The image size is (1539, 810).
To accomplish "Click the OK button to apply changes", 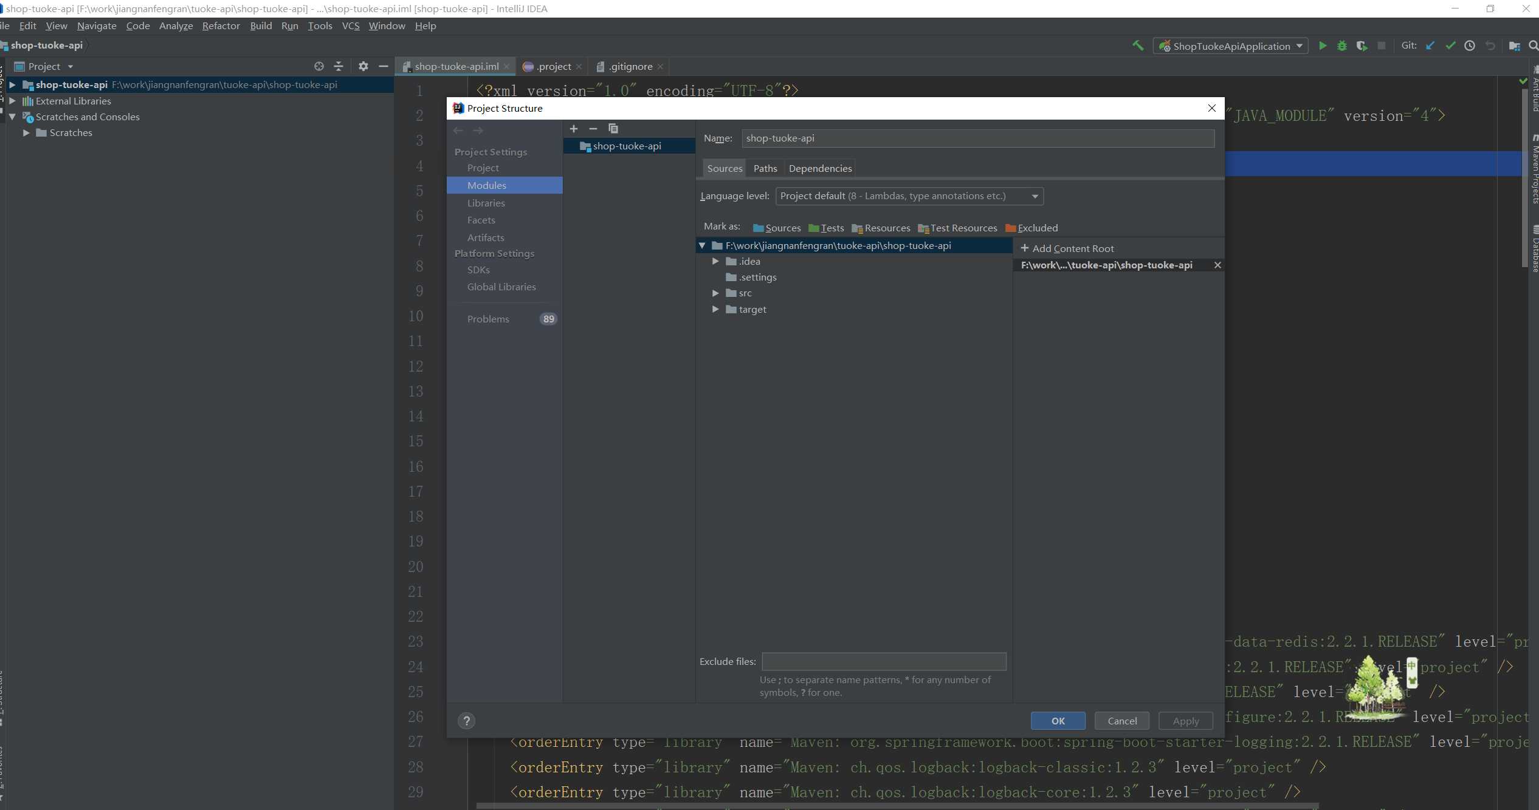I will point(1059,721).
